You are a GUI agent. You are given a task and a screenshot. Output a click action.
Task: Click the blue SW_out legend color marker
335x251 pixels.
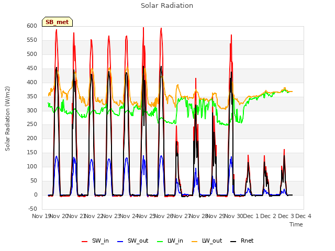point(120,242)
